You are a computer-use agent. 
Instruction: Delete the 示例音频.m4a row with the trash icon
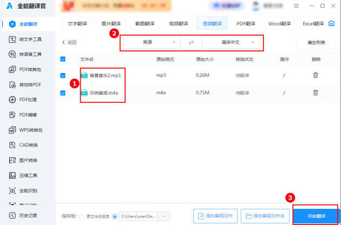click(x=316, y=92)
